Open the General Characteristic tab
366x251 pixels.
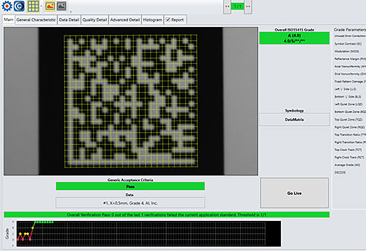[36, 20]
